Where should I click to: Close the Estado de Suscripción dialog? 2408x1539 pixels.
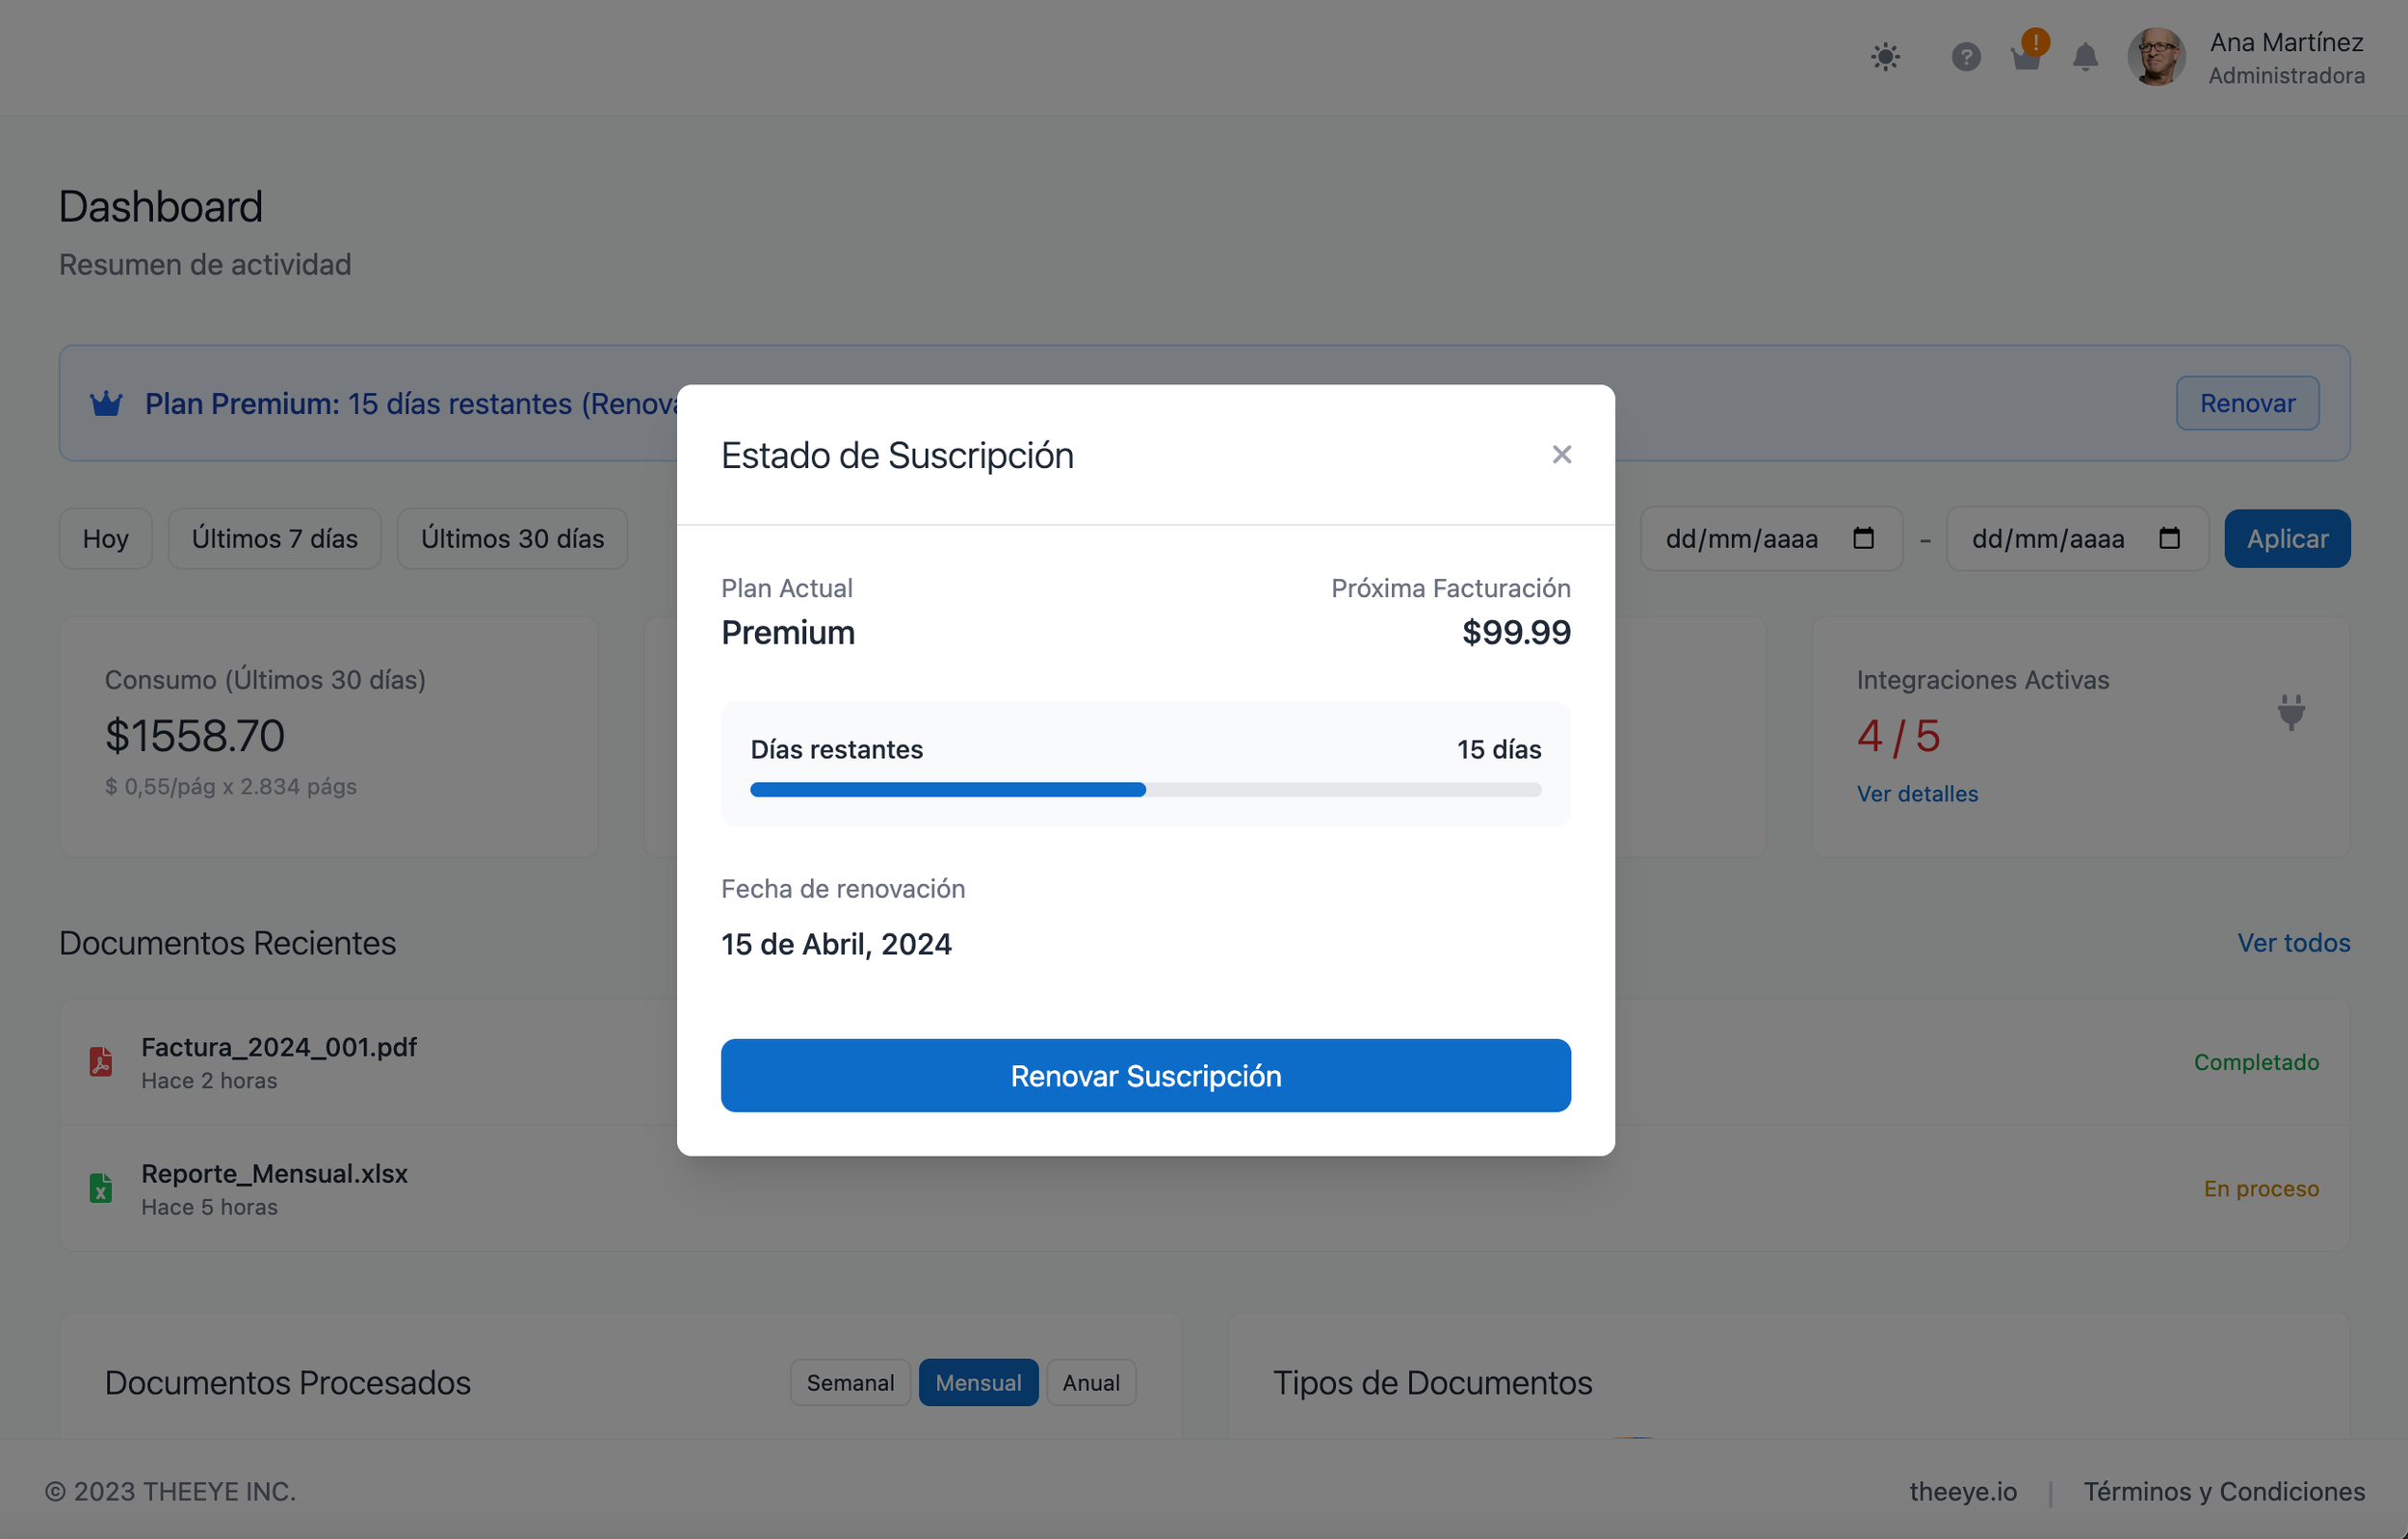pyautogui.click(x=1561, y=454)
